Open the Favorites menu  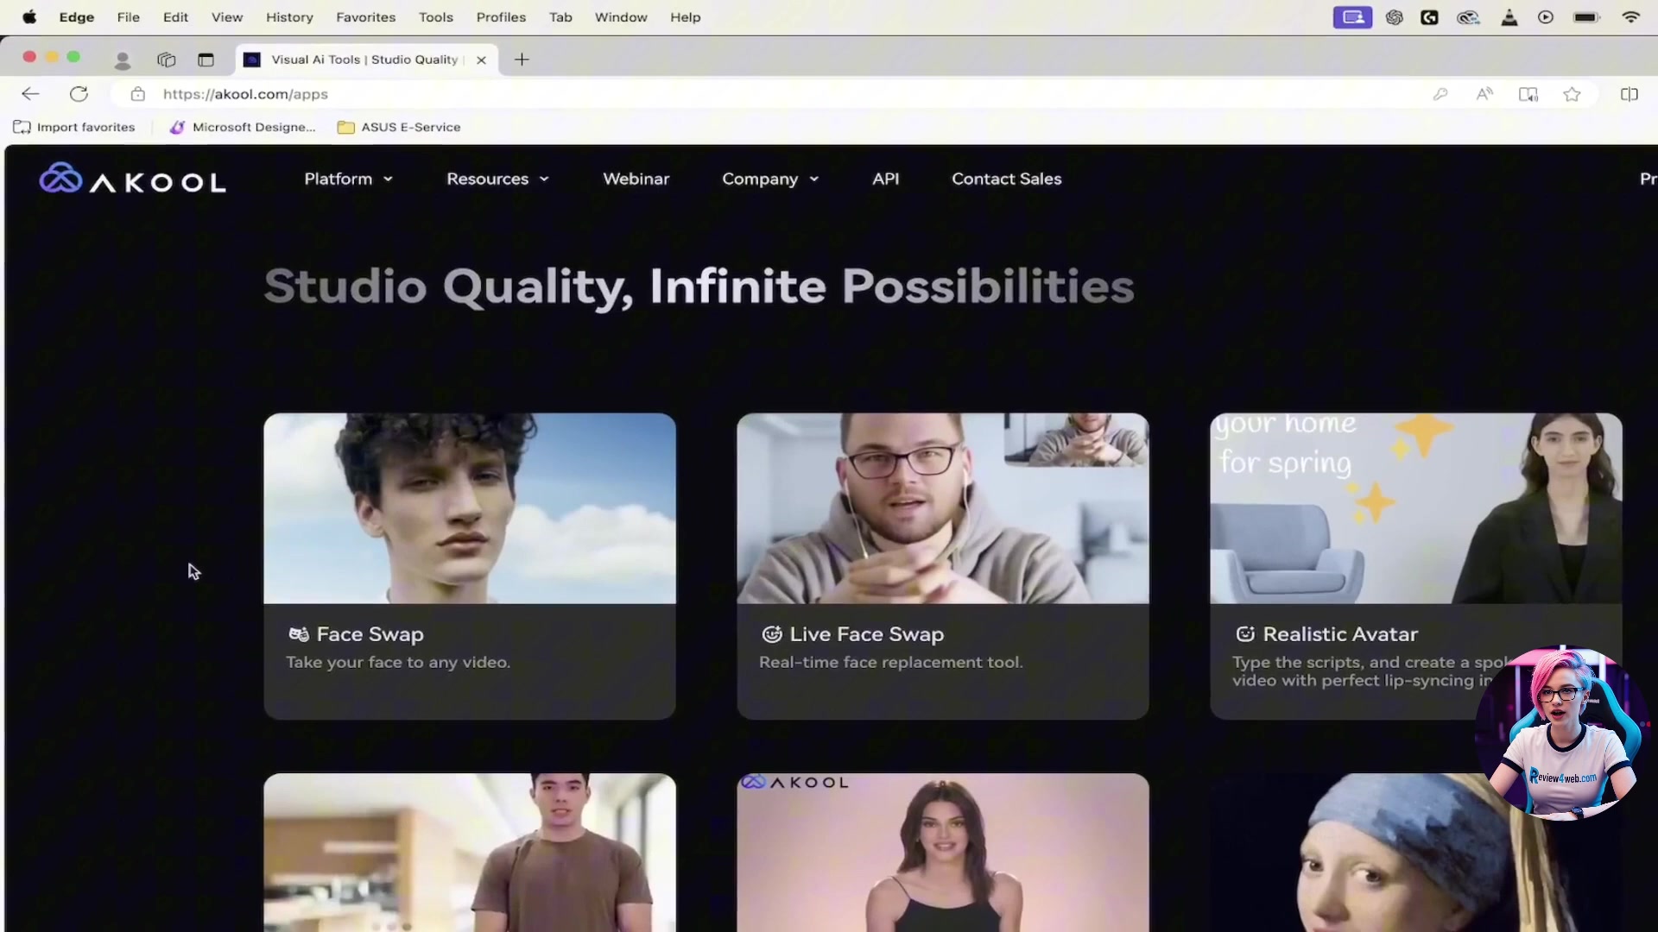click(x=366, y=17)
